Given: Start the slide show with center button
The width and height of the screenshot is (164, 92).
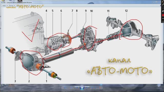Looking at the screenshot, I should click(x=82, y=88).
